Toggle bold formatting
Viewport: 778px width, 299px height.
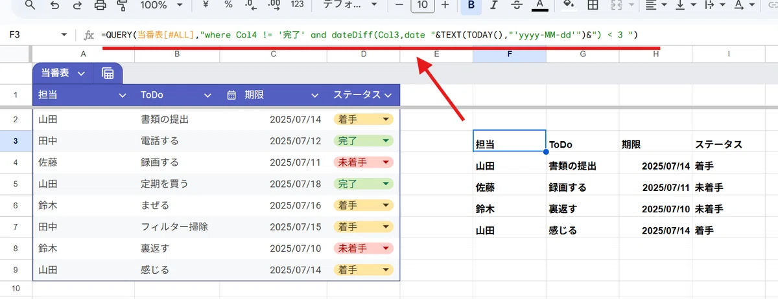[471, 5]
